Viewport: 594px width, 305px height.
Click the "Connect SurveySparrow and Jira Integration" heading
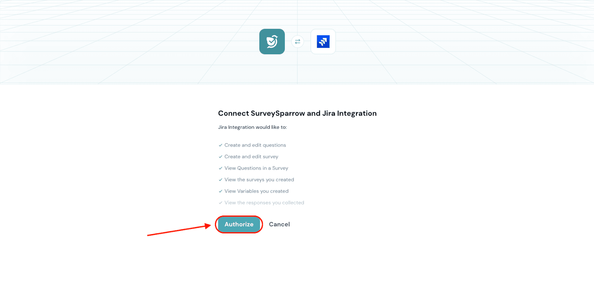[297, 113]
